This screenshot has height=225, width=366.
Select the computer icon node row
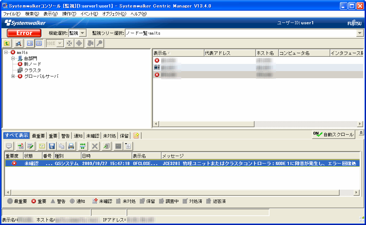click(x=157, y=67)
